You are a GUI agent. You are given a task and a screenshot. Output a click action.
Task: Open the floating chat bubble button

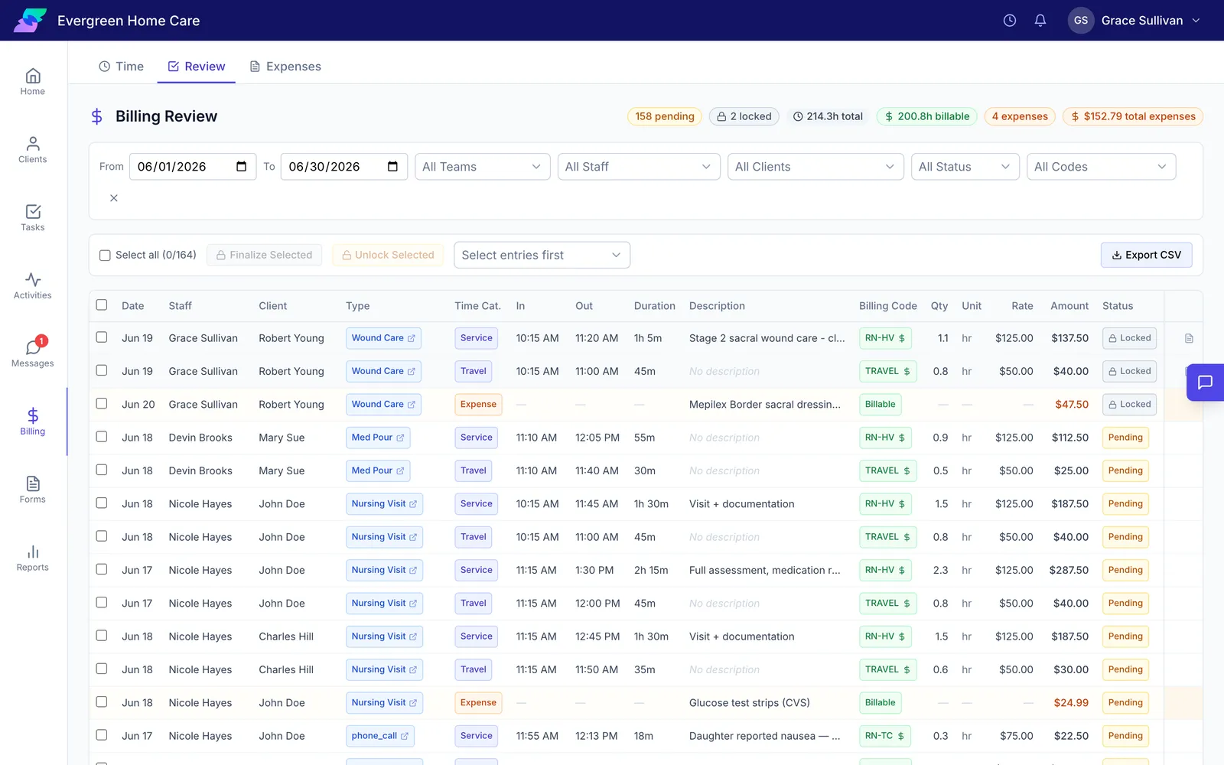click(1205, 382)
